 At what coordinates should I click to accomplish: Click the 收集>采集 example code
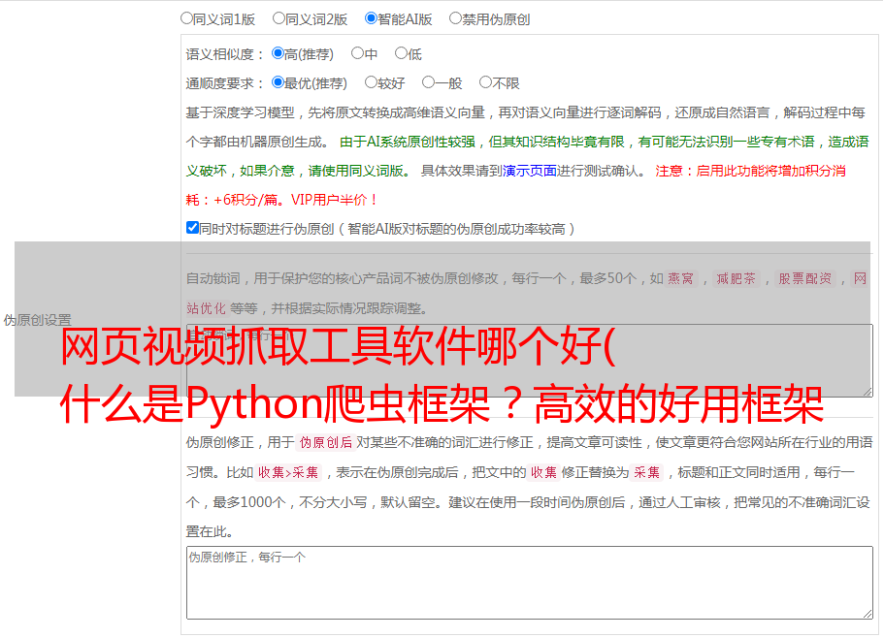(x=288, y=472)
